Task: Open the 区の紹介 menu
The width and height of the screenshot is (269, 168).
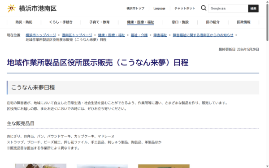Action: click(213, 22)
